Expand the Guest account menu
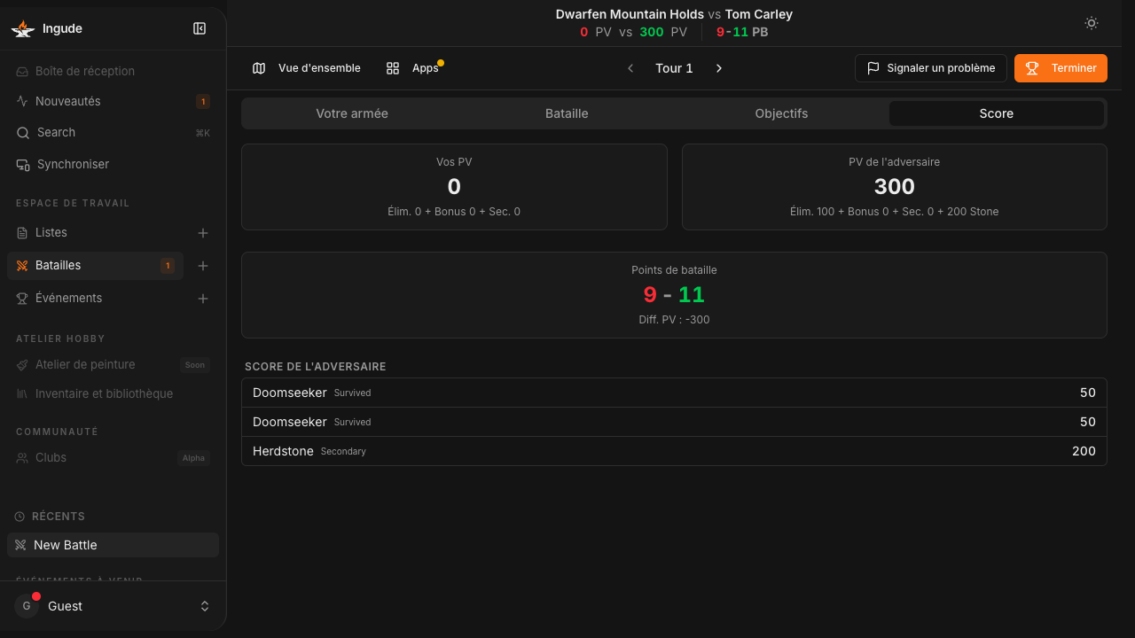 113,606
